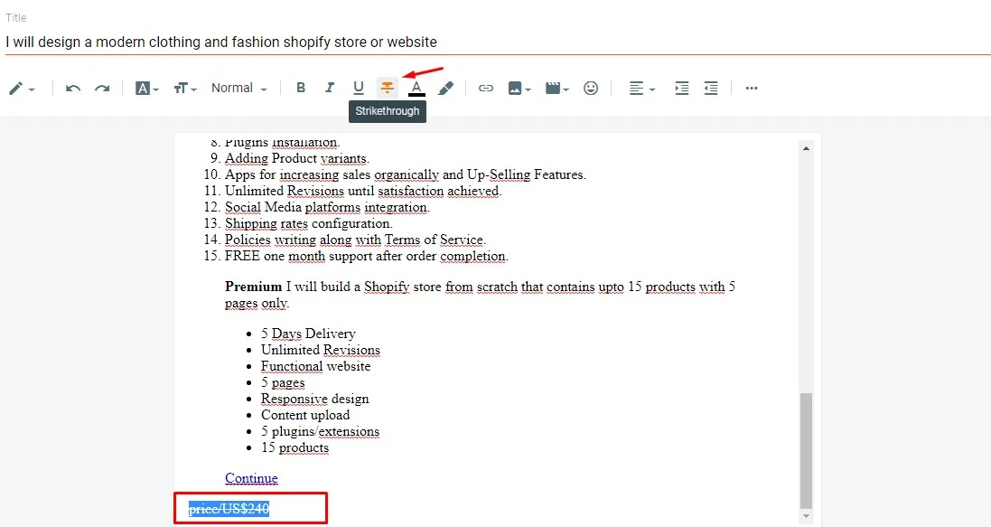Click the post Title input field
Viewport: 991px width, 527px height.
tap(498, 42)
